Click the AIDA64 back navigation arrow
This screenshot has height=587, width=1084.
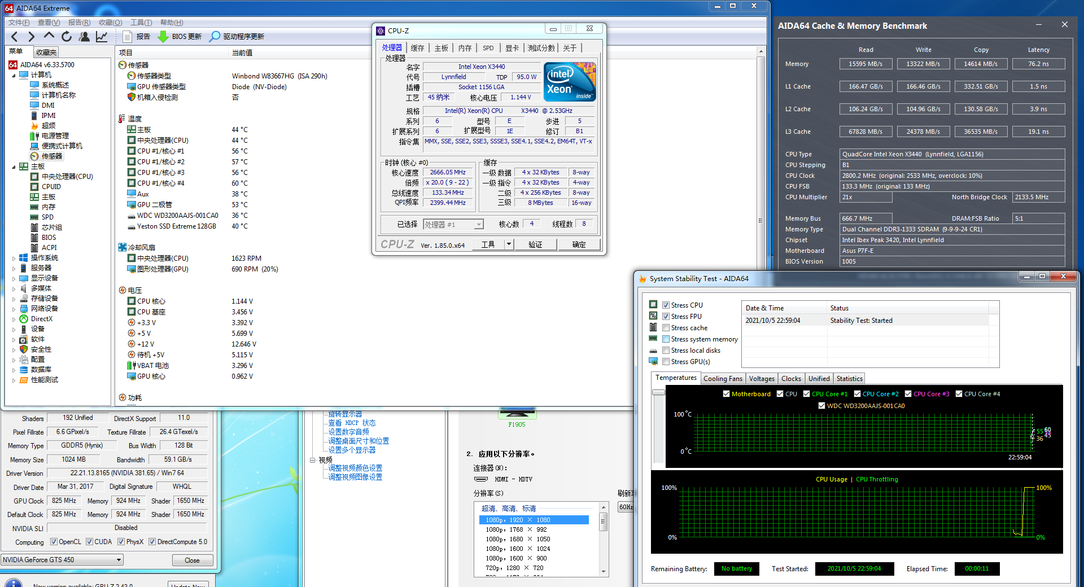[15, 37]
